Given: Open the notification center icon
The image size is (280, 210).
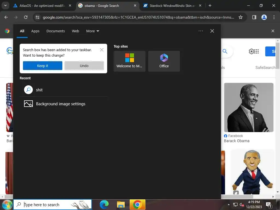Looking at the screenshot, I should (269, 205).
